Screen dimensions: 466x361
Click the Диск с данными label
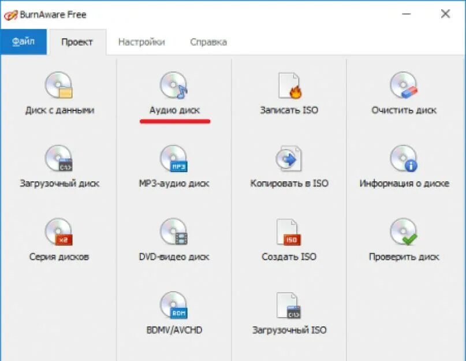(59, 110)
